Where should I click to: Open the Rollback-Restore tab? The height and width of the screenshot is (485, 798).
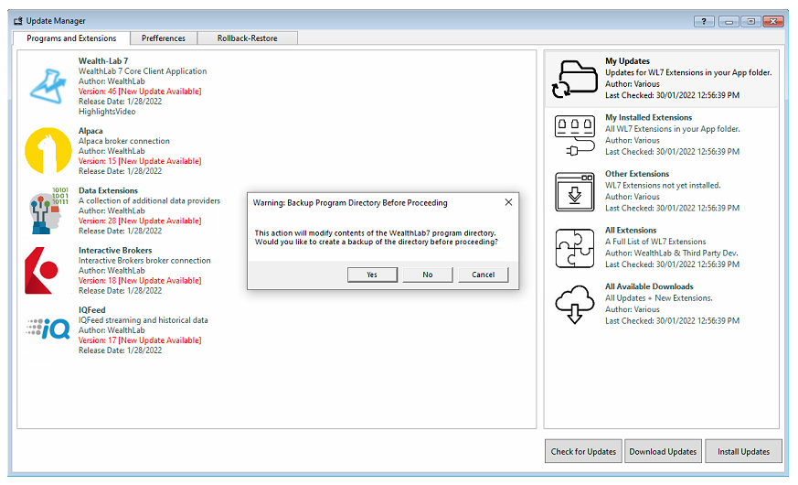click(x=248, y=38)
